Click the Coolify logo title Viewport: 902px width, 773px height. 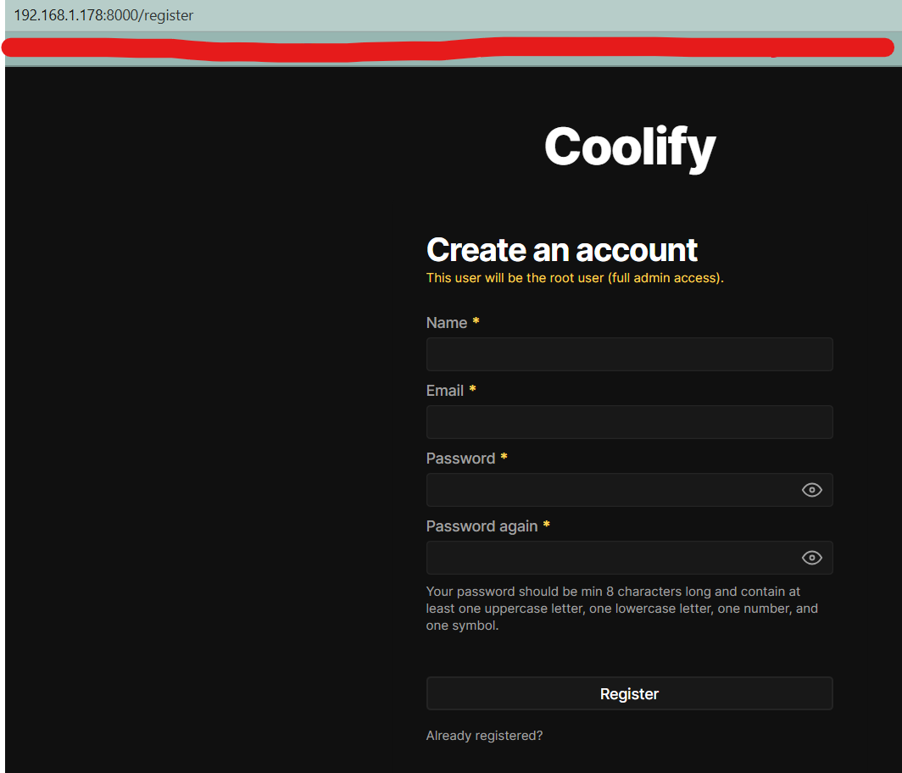629,147
